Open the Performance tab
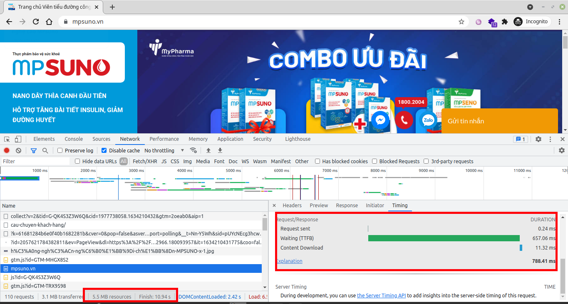 click(x=164, y=139)
